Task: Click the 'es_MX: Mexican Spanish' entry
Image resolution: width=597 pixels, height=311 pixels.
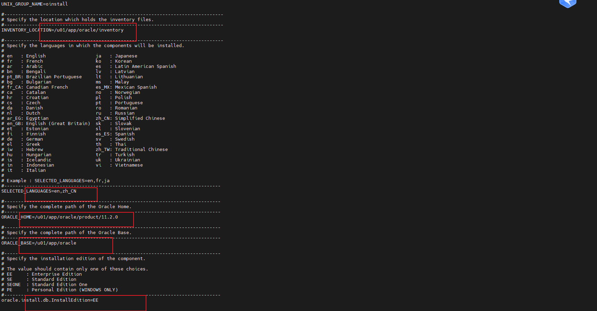Action: coord(126,87)
